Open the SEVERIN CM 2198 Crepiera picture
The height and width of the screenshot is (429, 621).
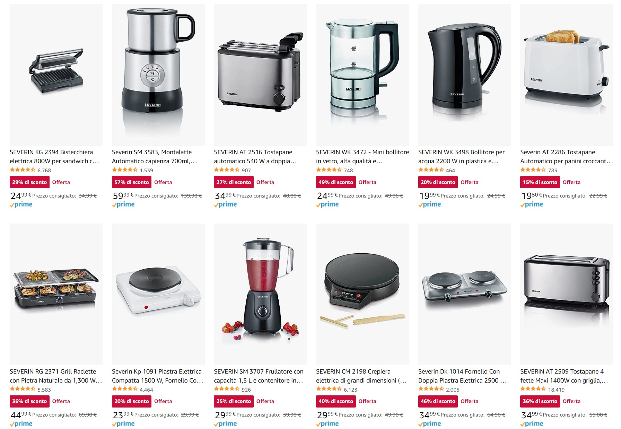click(362, 294)
